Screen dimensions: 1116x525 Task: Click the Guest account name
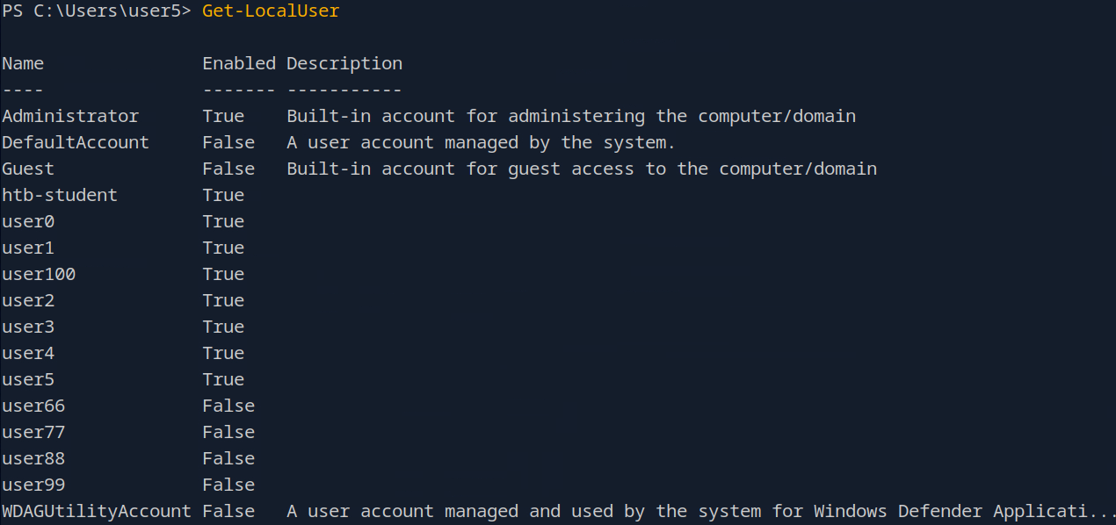pyautogui.click(x=28, y=169)
